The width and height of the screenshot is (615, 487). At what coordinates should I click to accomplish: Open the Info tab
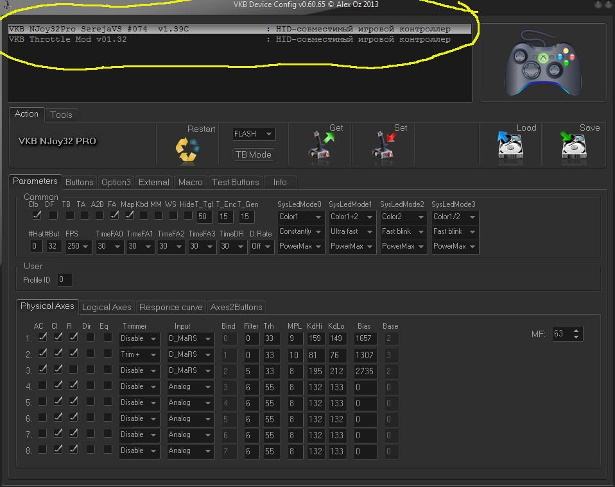pos(280,182)
